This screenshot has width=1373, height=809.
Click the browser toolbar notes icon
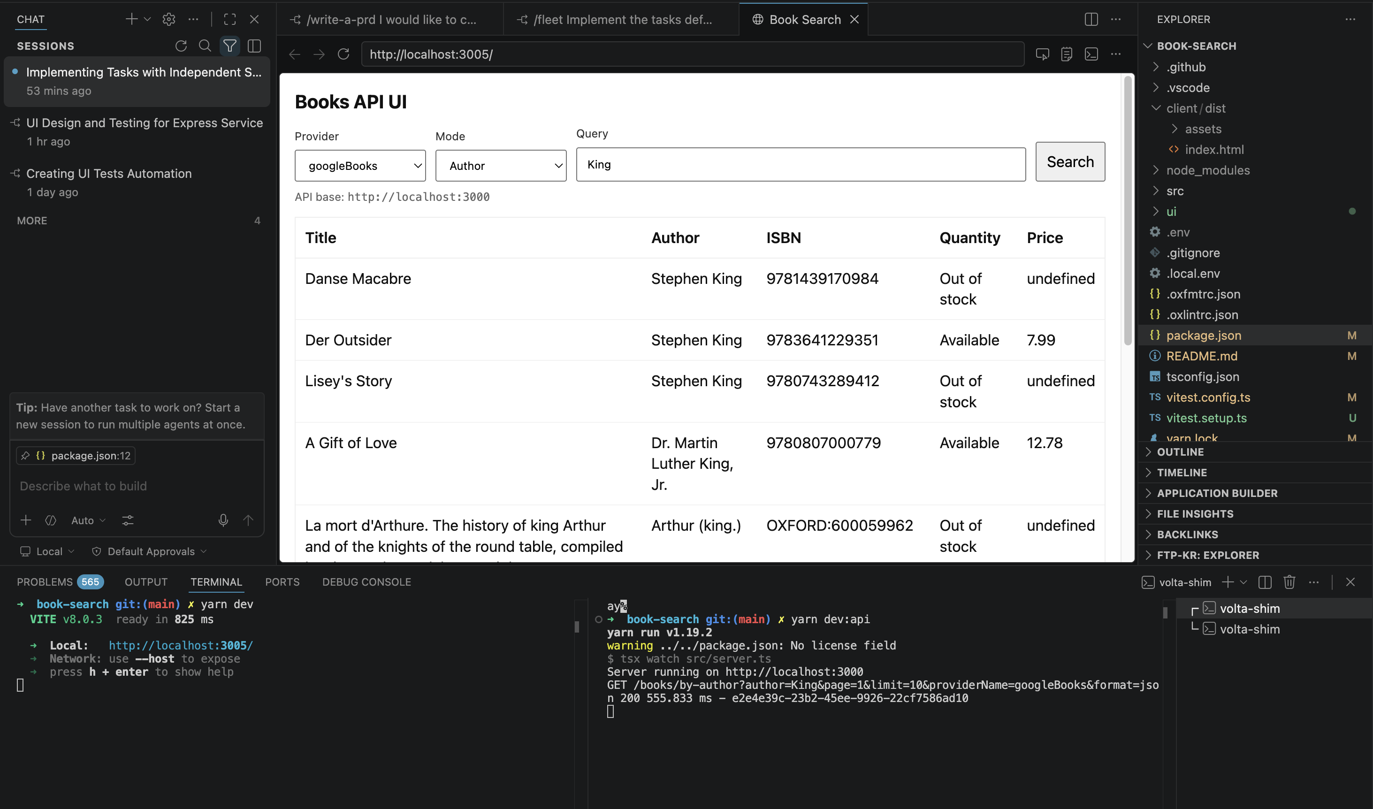(x=1067, y=54)
